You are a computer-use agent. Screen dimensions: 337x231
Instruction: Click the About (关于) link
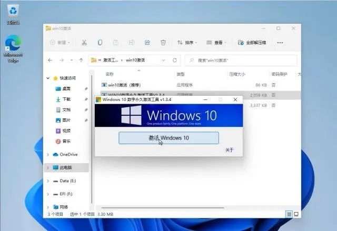coord(229,150)
